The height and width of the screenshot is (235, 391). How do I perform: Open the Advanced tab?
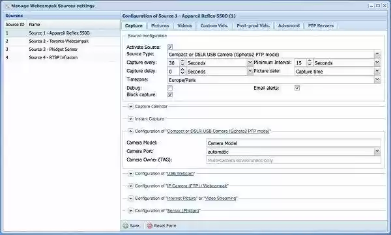(289, 25)
